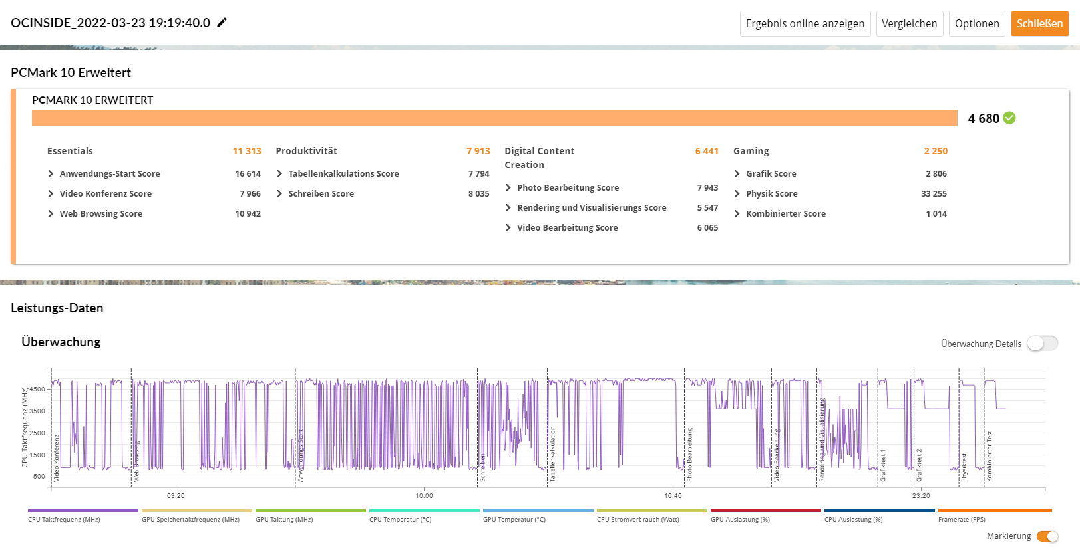
Task: Click the Essentials category heading
Action: click(70, 151)
